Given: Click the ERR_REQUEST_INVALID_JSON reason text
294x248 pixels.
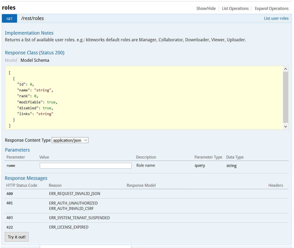Looking at the screenshot, I should tap(75, 194).
